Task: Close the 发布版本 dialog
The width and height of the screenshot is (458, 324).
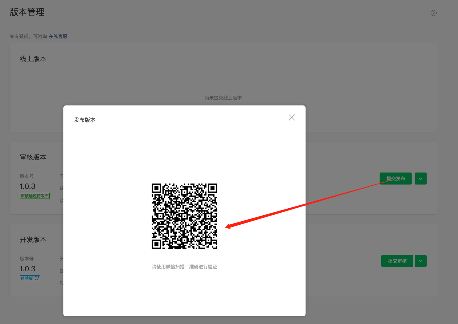Action: coord(292,117)
